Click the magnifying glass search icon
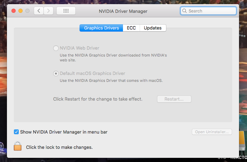The image size is (247, 162). pyautogui.click(x=184, y=11)
